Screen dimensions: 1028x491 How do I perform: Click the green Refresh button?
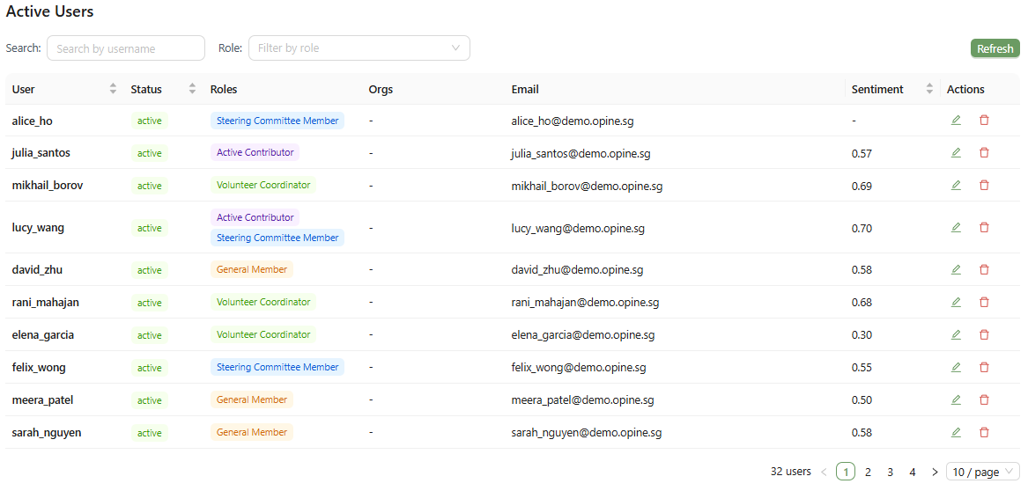tap(995, 48)
